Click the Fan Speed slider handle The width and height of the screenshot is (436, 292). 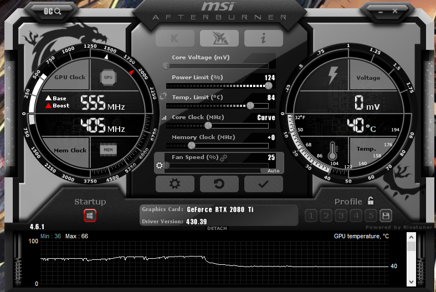[167, 166]
